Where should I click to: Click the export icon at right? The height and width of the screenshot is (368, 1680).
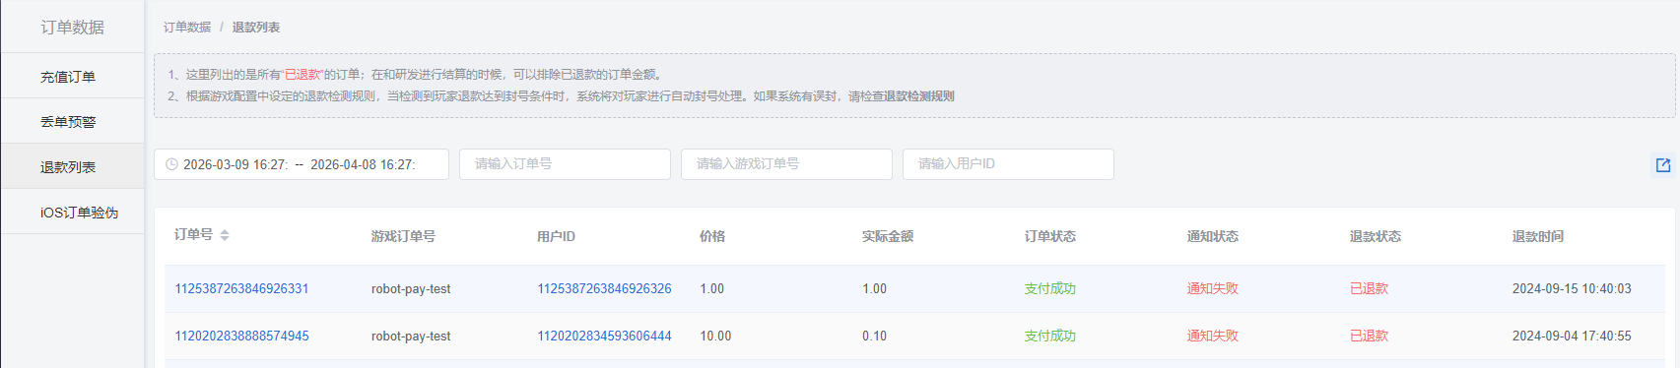(x=1663, y=165)
